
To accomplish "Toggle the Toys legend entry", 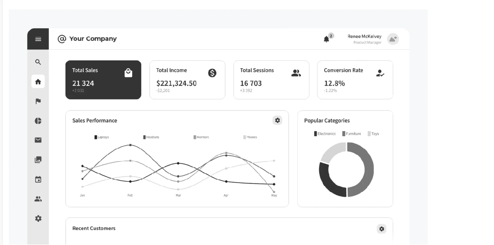I will coord(373,134).
